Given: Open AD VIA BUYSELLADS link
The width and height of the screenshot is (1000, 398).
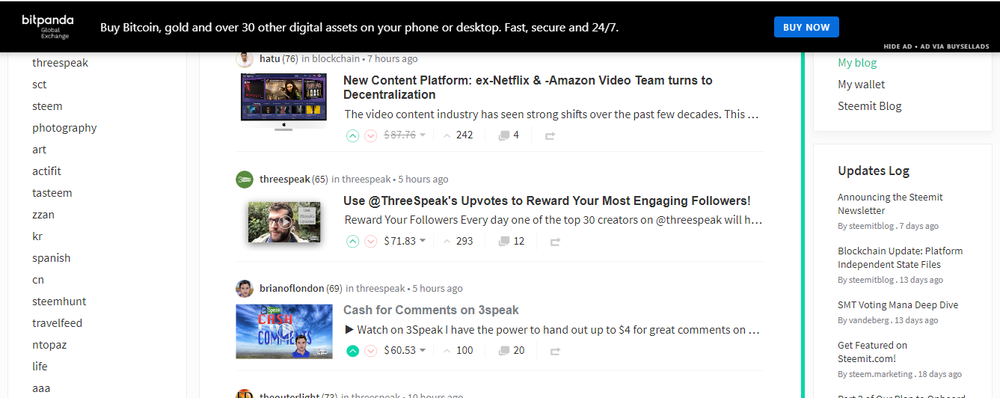Looking at the screenshot, I should (956, 46).
